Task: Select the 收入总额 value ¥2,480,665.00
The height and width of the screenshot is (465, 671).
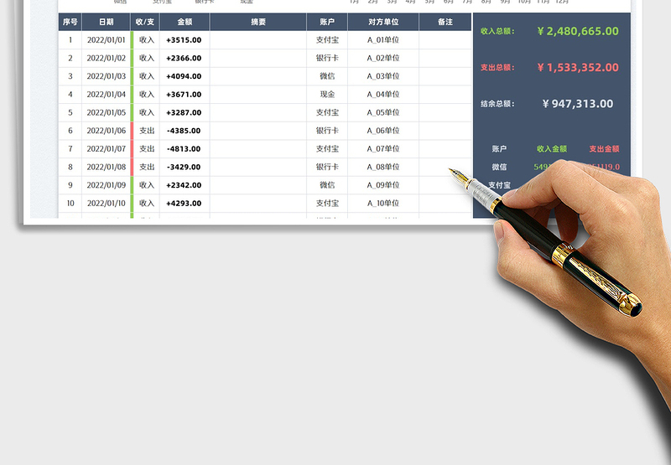Action: [x=578, y=31]
